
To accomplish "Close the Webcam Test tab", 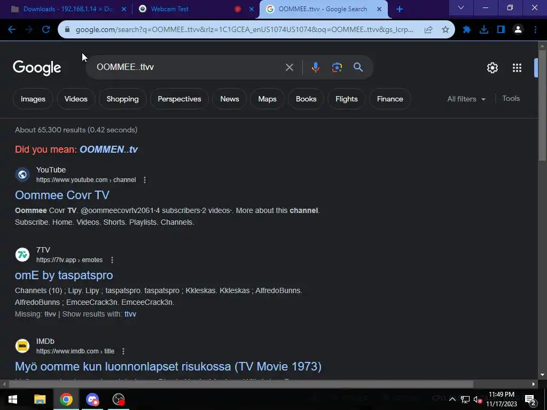I will tap(252, 10).
